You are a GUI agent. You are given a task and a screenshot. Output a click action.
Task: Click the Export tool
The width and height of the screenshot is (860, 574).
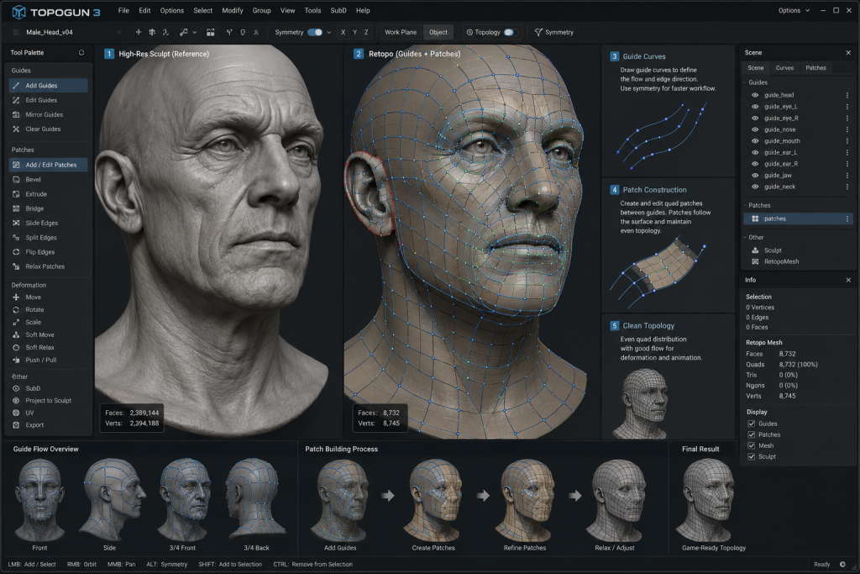48,424
